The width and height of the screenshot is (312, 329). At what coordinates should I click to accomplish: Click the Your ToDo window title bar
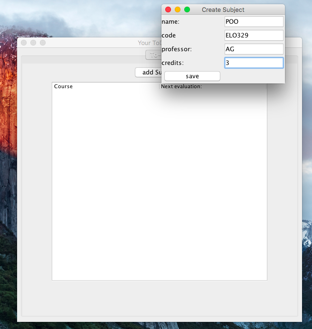tap(95, 43)
